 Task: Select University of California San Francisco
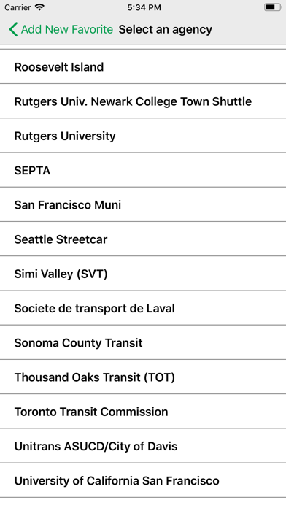(x=143, y=480)
